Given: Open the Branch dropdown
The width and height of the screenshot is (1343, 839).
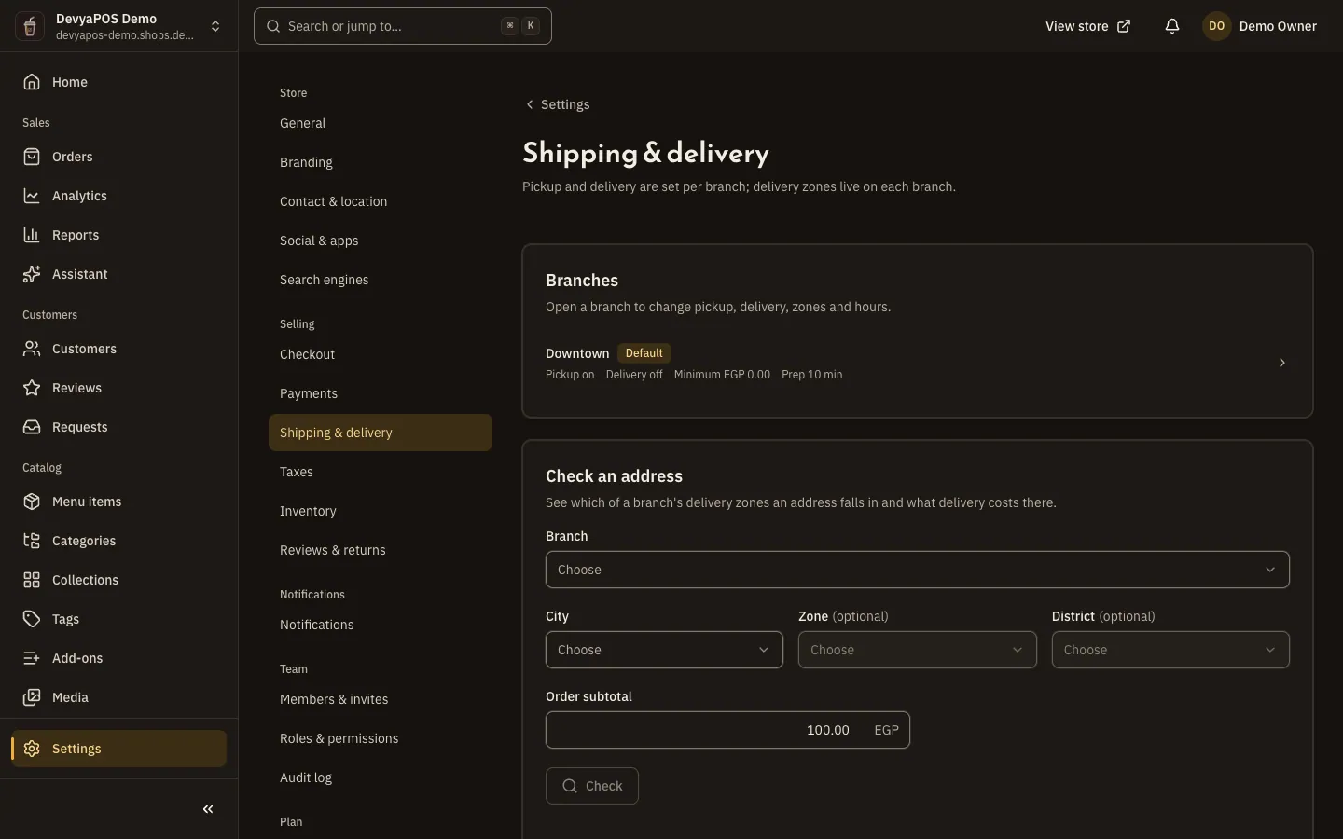Looking at the screenshot, I should (918, 570).
